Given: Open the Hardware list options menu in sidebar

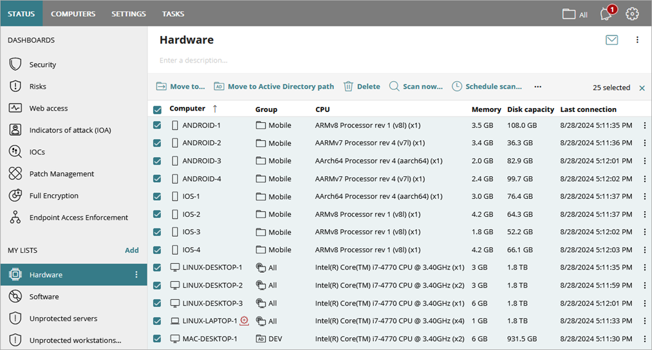Looking at the screenshot, I should [x=136, y=275].
